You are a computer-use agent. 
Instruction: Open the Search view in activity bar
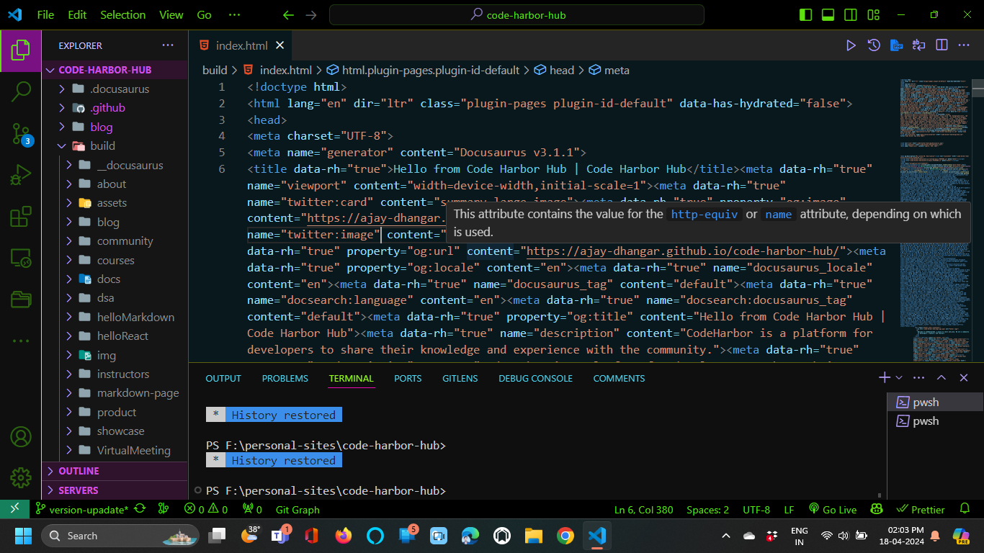pos(21,91)
